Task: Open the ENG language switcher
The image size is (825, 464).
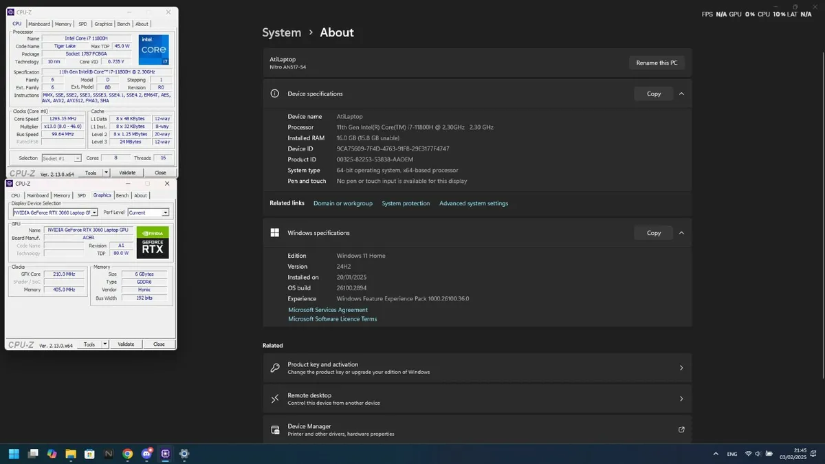Action: [732, 454]
